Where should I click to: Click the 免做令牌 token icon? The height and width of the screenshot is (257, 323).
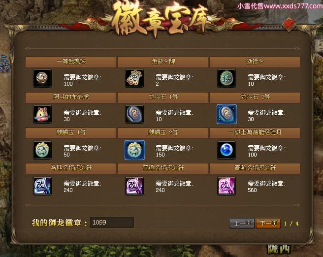(134, 78)
